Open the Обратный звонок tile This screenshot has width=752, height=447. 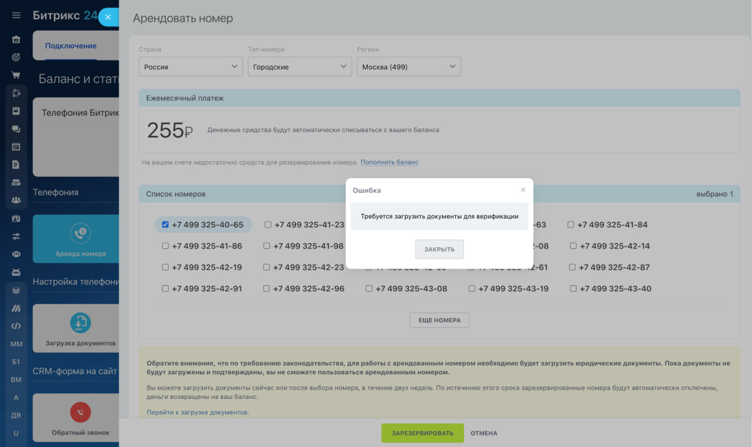(76, 417)
